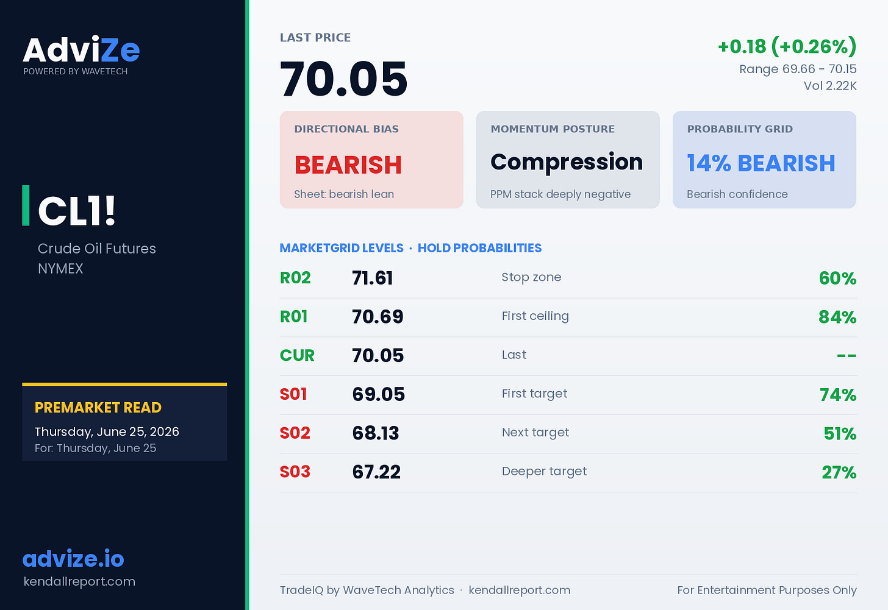Click the "Compression" momentum posture value
Screen dimensions: 888x610
coord(567,162)
